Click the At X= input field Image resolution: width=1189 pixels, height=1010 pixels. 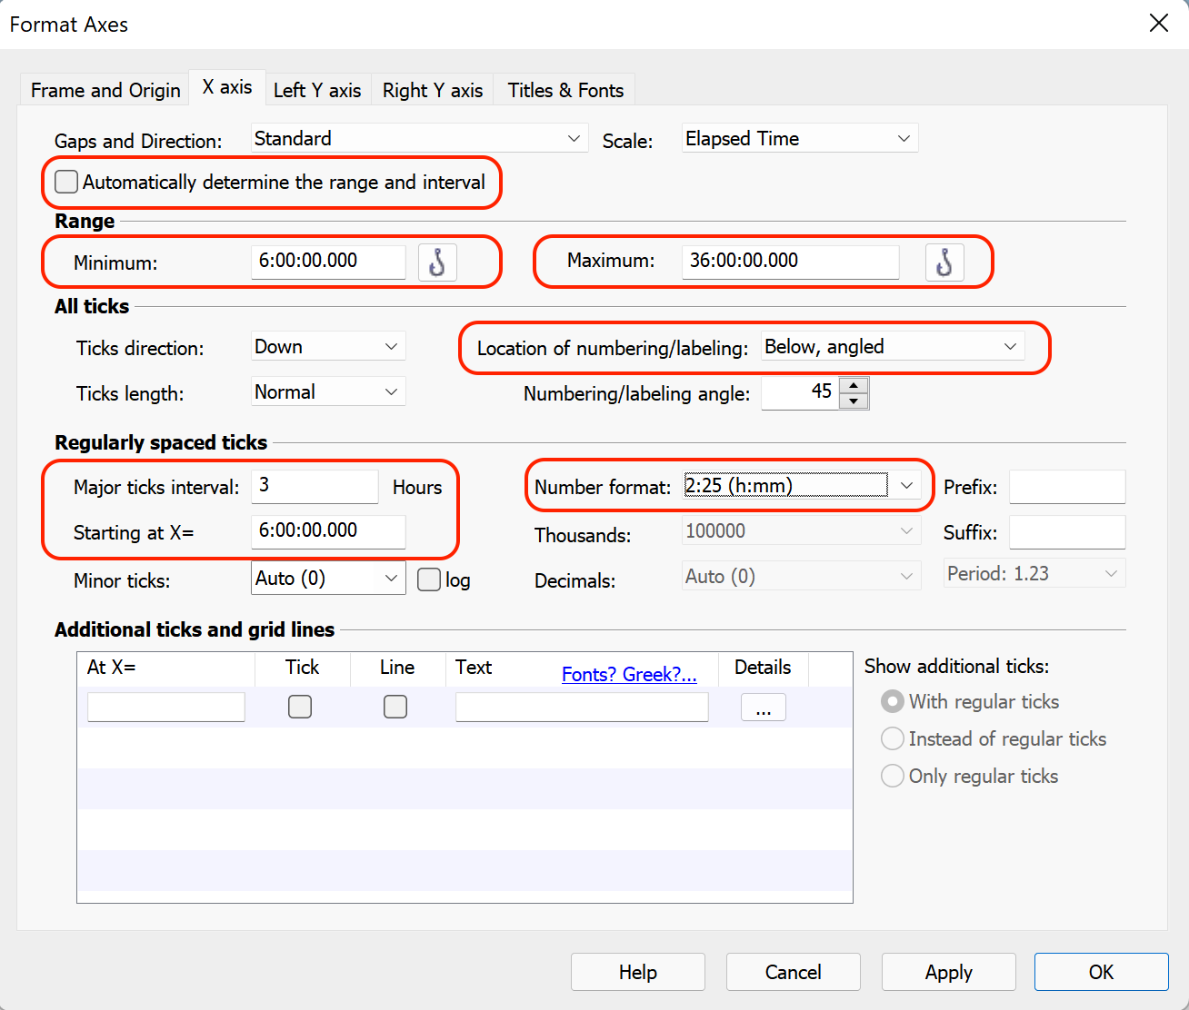(x=166, y=707)
